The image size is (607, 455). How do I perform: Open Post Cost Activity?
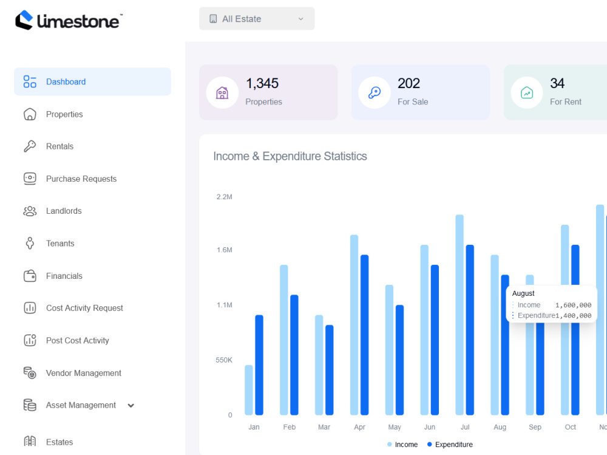pos(78,340)
